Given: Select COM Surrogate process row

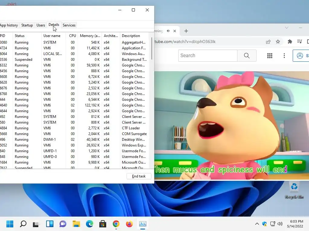Looking at the screenshot, I should [x=75, y=134].
